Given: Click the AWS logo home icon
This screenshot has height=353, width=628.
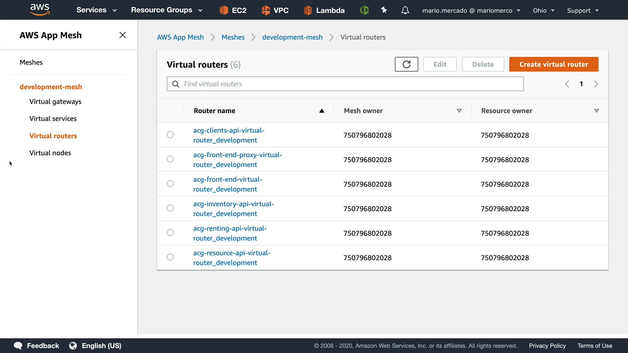Looking at the screenshot, I should [40, 10].
